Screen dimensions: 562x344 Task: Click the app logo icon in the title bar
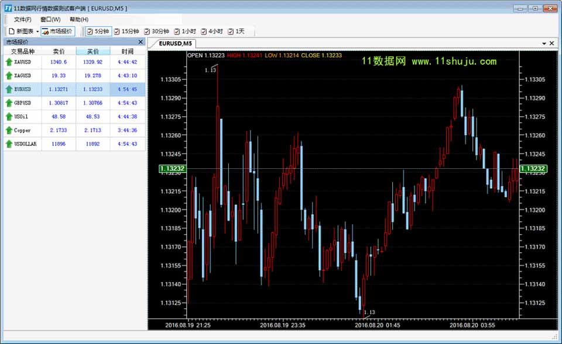pos(8,8)
